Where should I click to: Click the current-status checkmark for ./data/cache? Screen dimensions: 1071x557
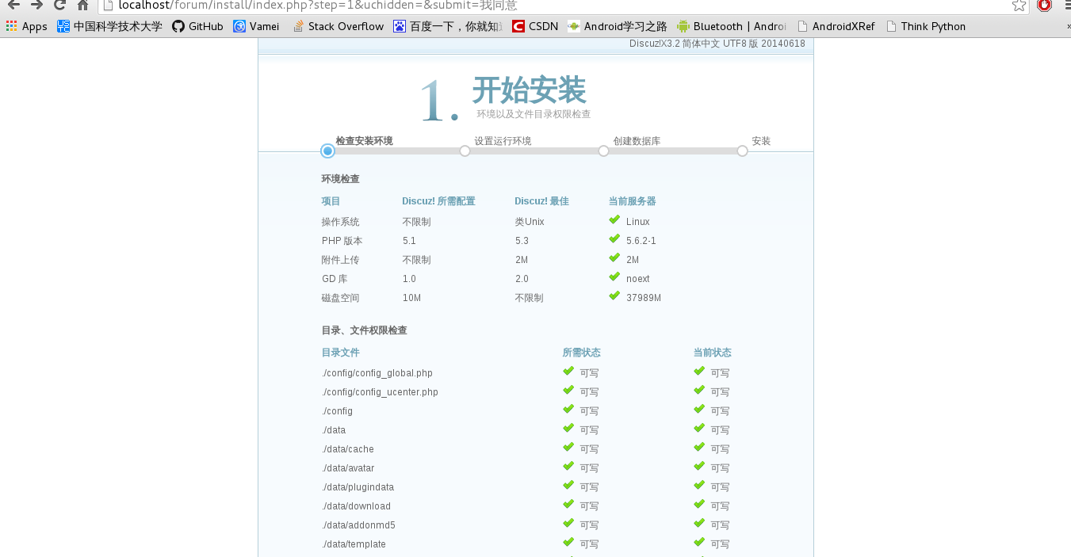click(x=699, y=448)
